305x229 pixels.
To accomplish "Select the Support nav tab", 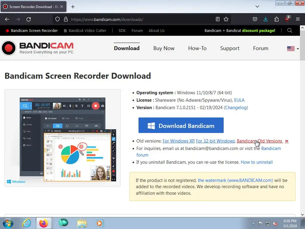I will 230,48.
